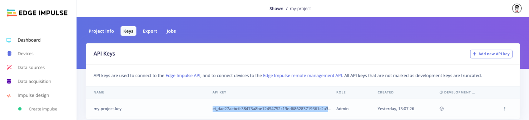Toggle development key checkmark for my-project-key
This screenshot has width=529, height=120.
(441, 109)
